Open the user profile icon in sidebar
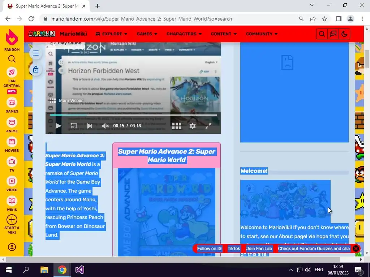The height and width of the screenshot is (277, 370). click(12, 247)
